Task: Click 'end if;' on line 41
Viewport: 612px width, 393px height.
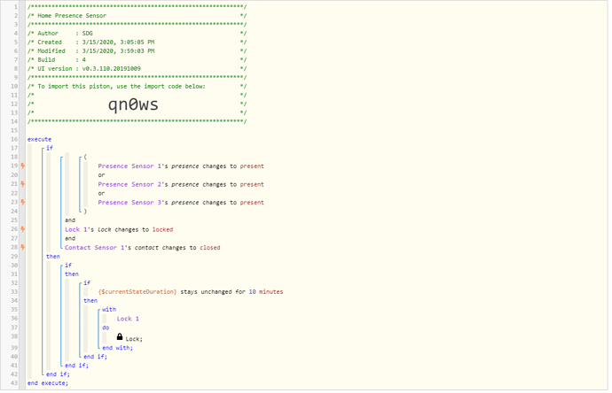Action: click(76, 366)
